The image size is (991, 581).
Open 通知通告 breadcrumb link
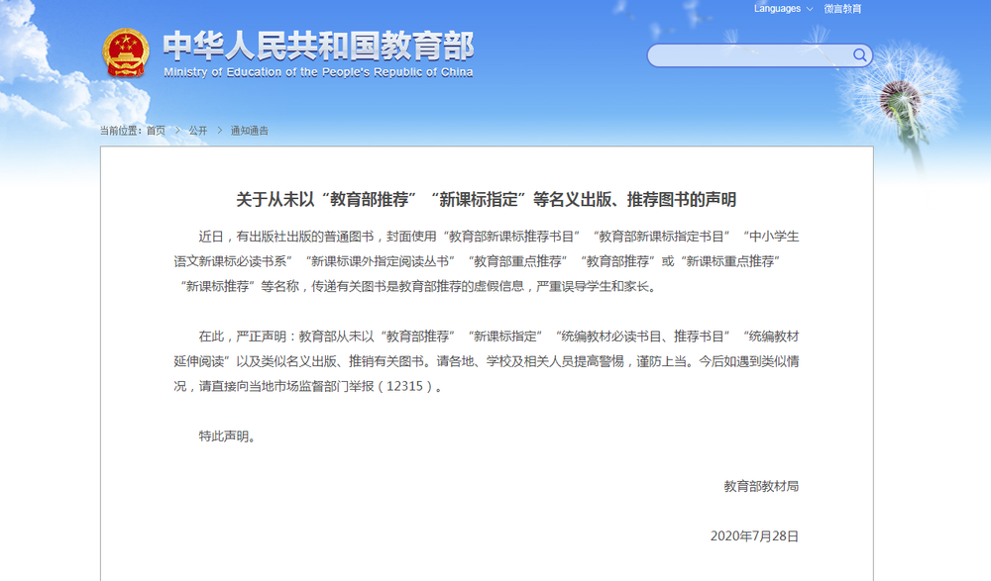pyautogui.click(x=249, y=131)
